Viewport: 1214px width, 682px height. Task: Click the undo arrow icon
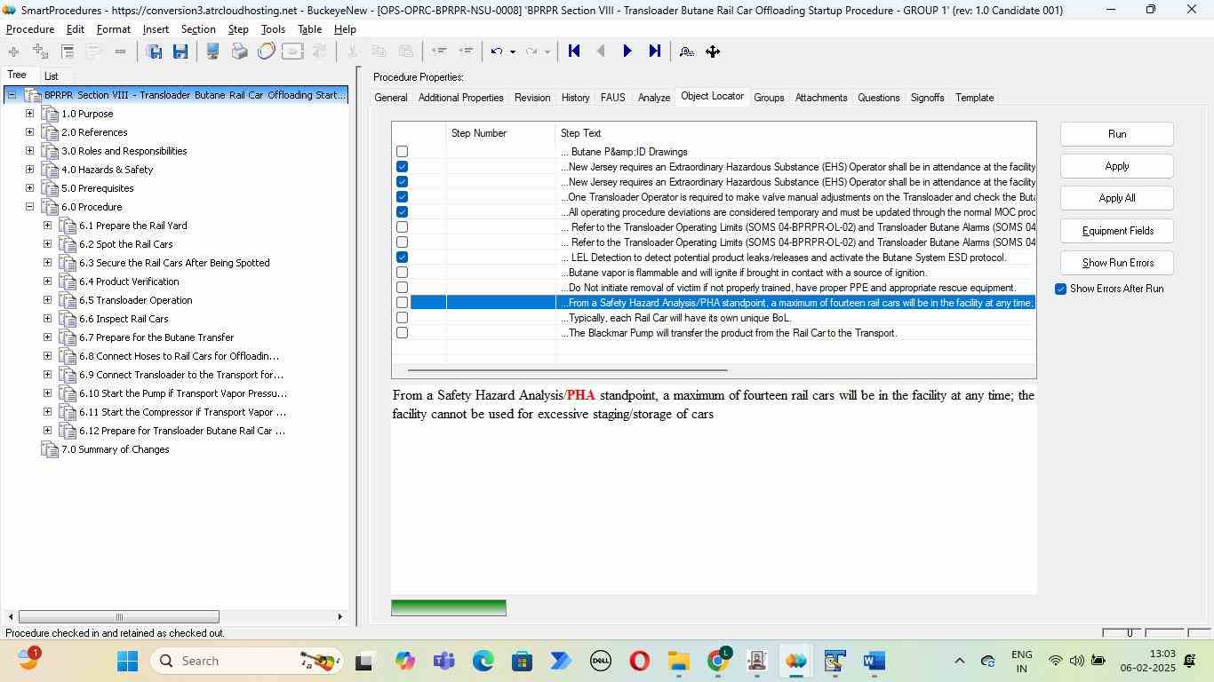[497, 52]
